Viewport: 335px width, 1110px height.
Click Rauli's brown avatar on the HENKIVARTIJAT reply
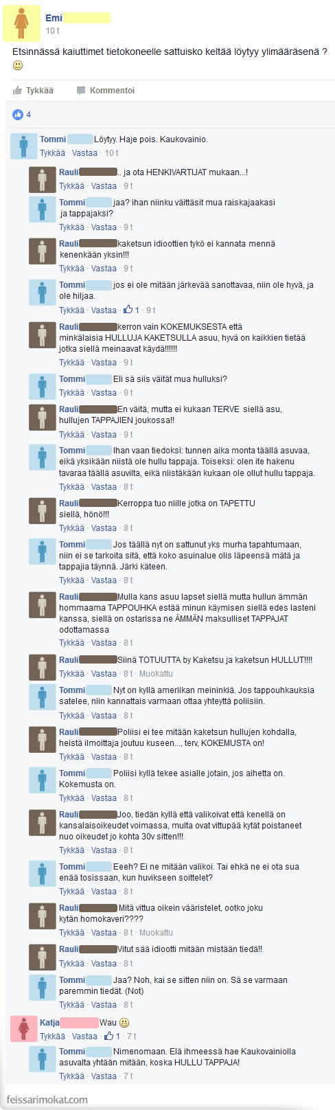click(42, 179)
